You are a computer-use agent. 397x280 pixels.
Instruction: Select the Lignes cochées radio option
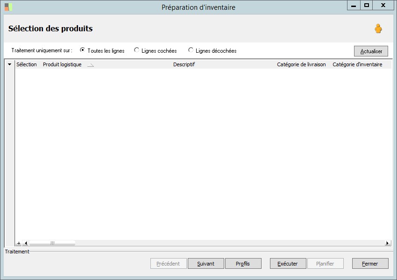click(156, 50)
